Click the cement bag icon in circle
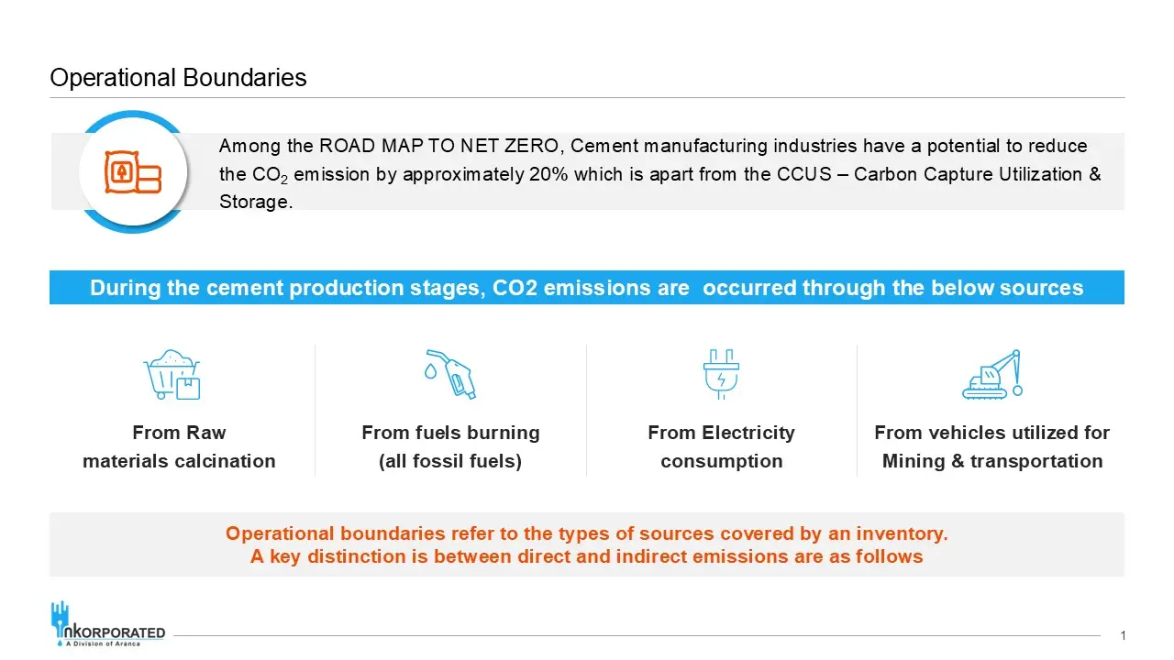The image size is (1174, 660). pos(134,171)
